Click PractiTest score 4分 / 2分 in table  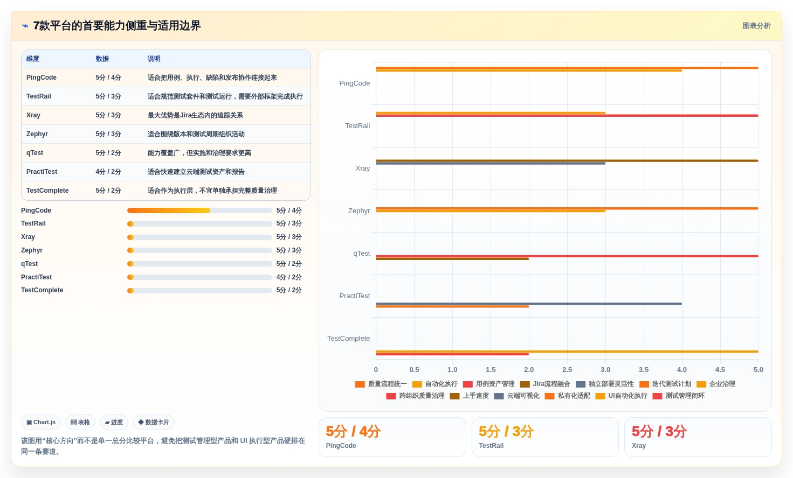pos(108,172)
